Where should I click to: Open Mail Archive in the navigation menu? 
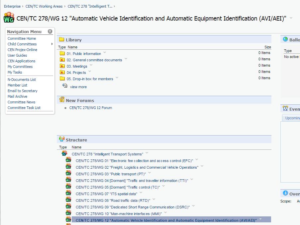pyautogui.click(x=17, y=96)
